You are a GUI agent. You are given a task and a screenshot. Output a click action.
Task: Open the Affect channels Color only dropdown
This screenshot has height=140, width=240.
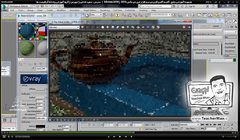pos(41,118)
